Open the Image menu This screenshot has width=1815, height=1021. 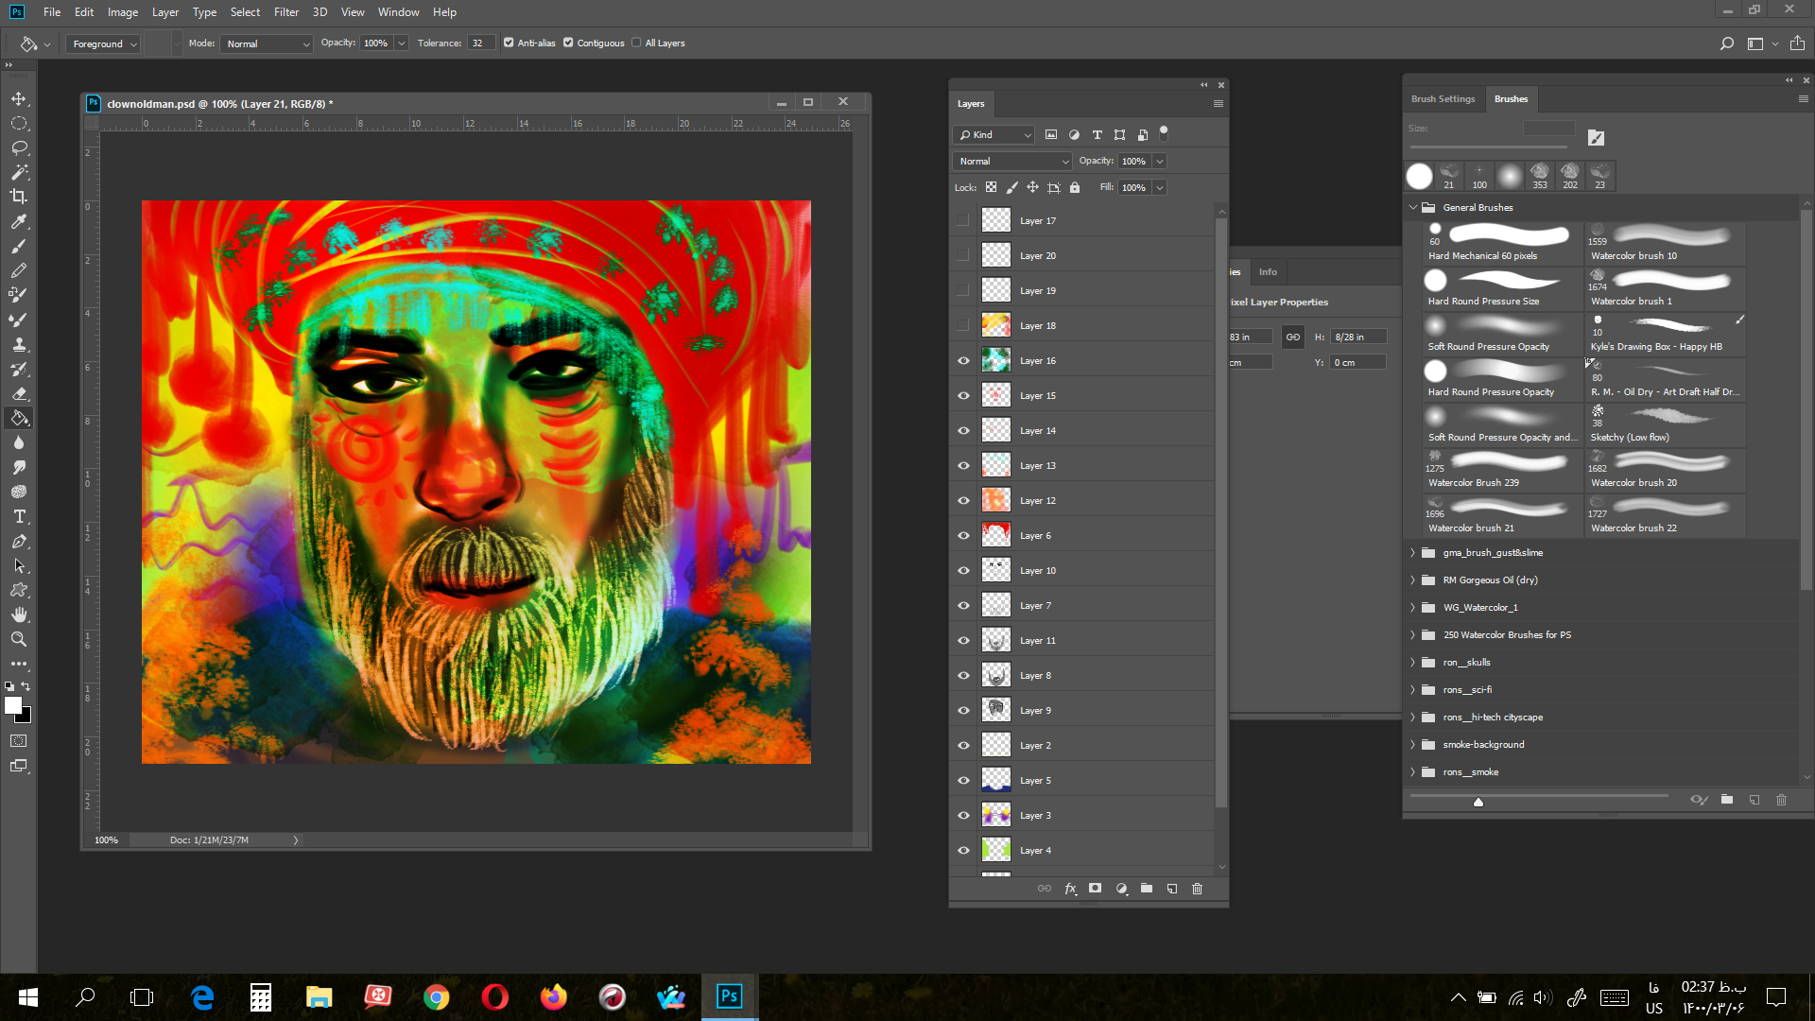click(x=123, y=12)
